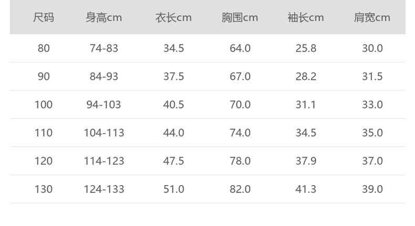Image resolution: width=415 pixels, height=226 pixels.
Task: Select the chest value 74.0
Action: point(240,133)
